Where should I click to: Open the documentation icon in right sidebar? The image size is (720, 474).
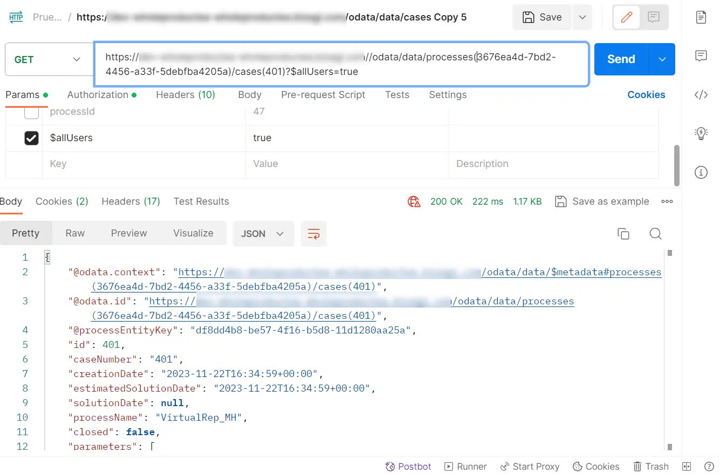701,17
